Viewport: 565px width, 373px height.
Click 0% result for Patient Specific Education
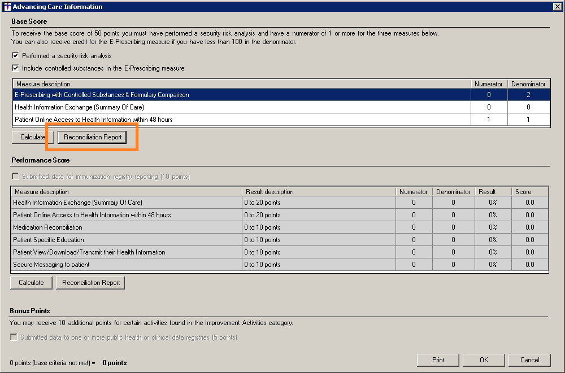[x=493, y=240]
